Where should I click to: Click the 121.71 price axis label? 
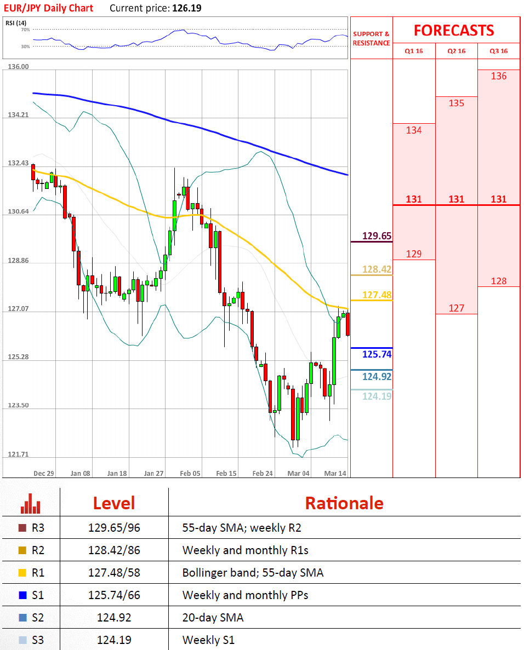[18, 455]
